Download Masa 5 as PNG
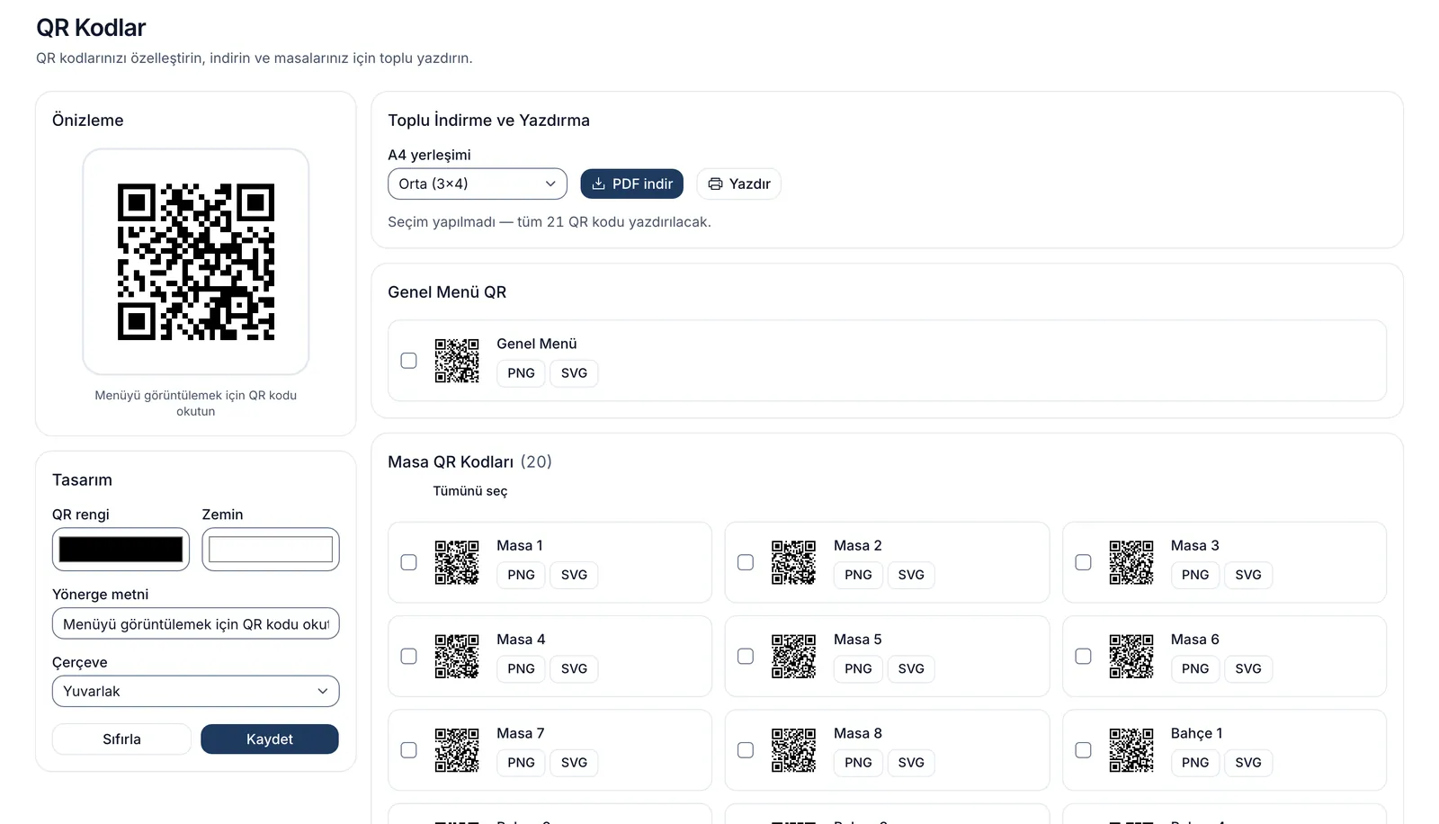Viewport: 1439px width, 824px height. pyautogui.click(x=858, y=668)
